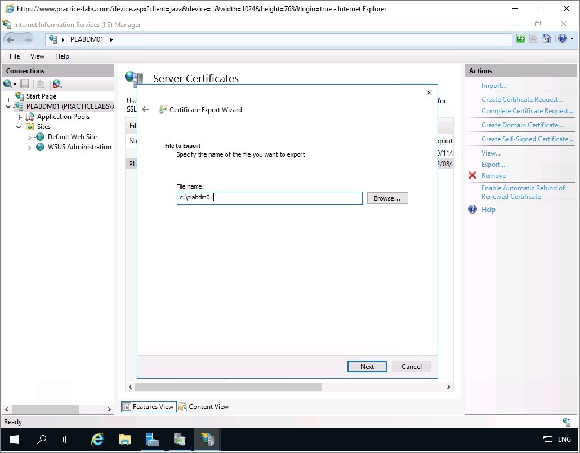Click the Help icon in Actions pane
The image size is (580, 453).
point(472,210)
